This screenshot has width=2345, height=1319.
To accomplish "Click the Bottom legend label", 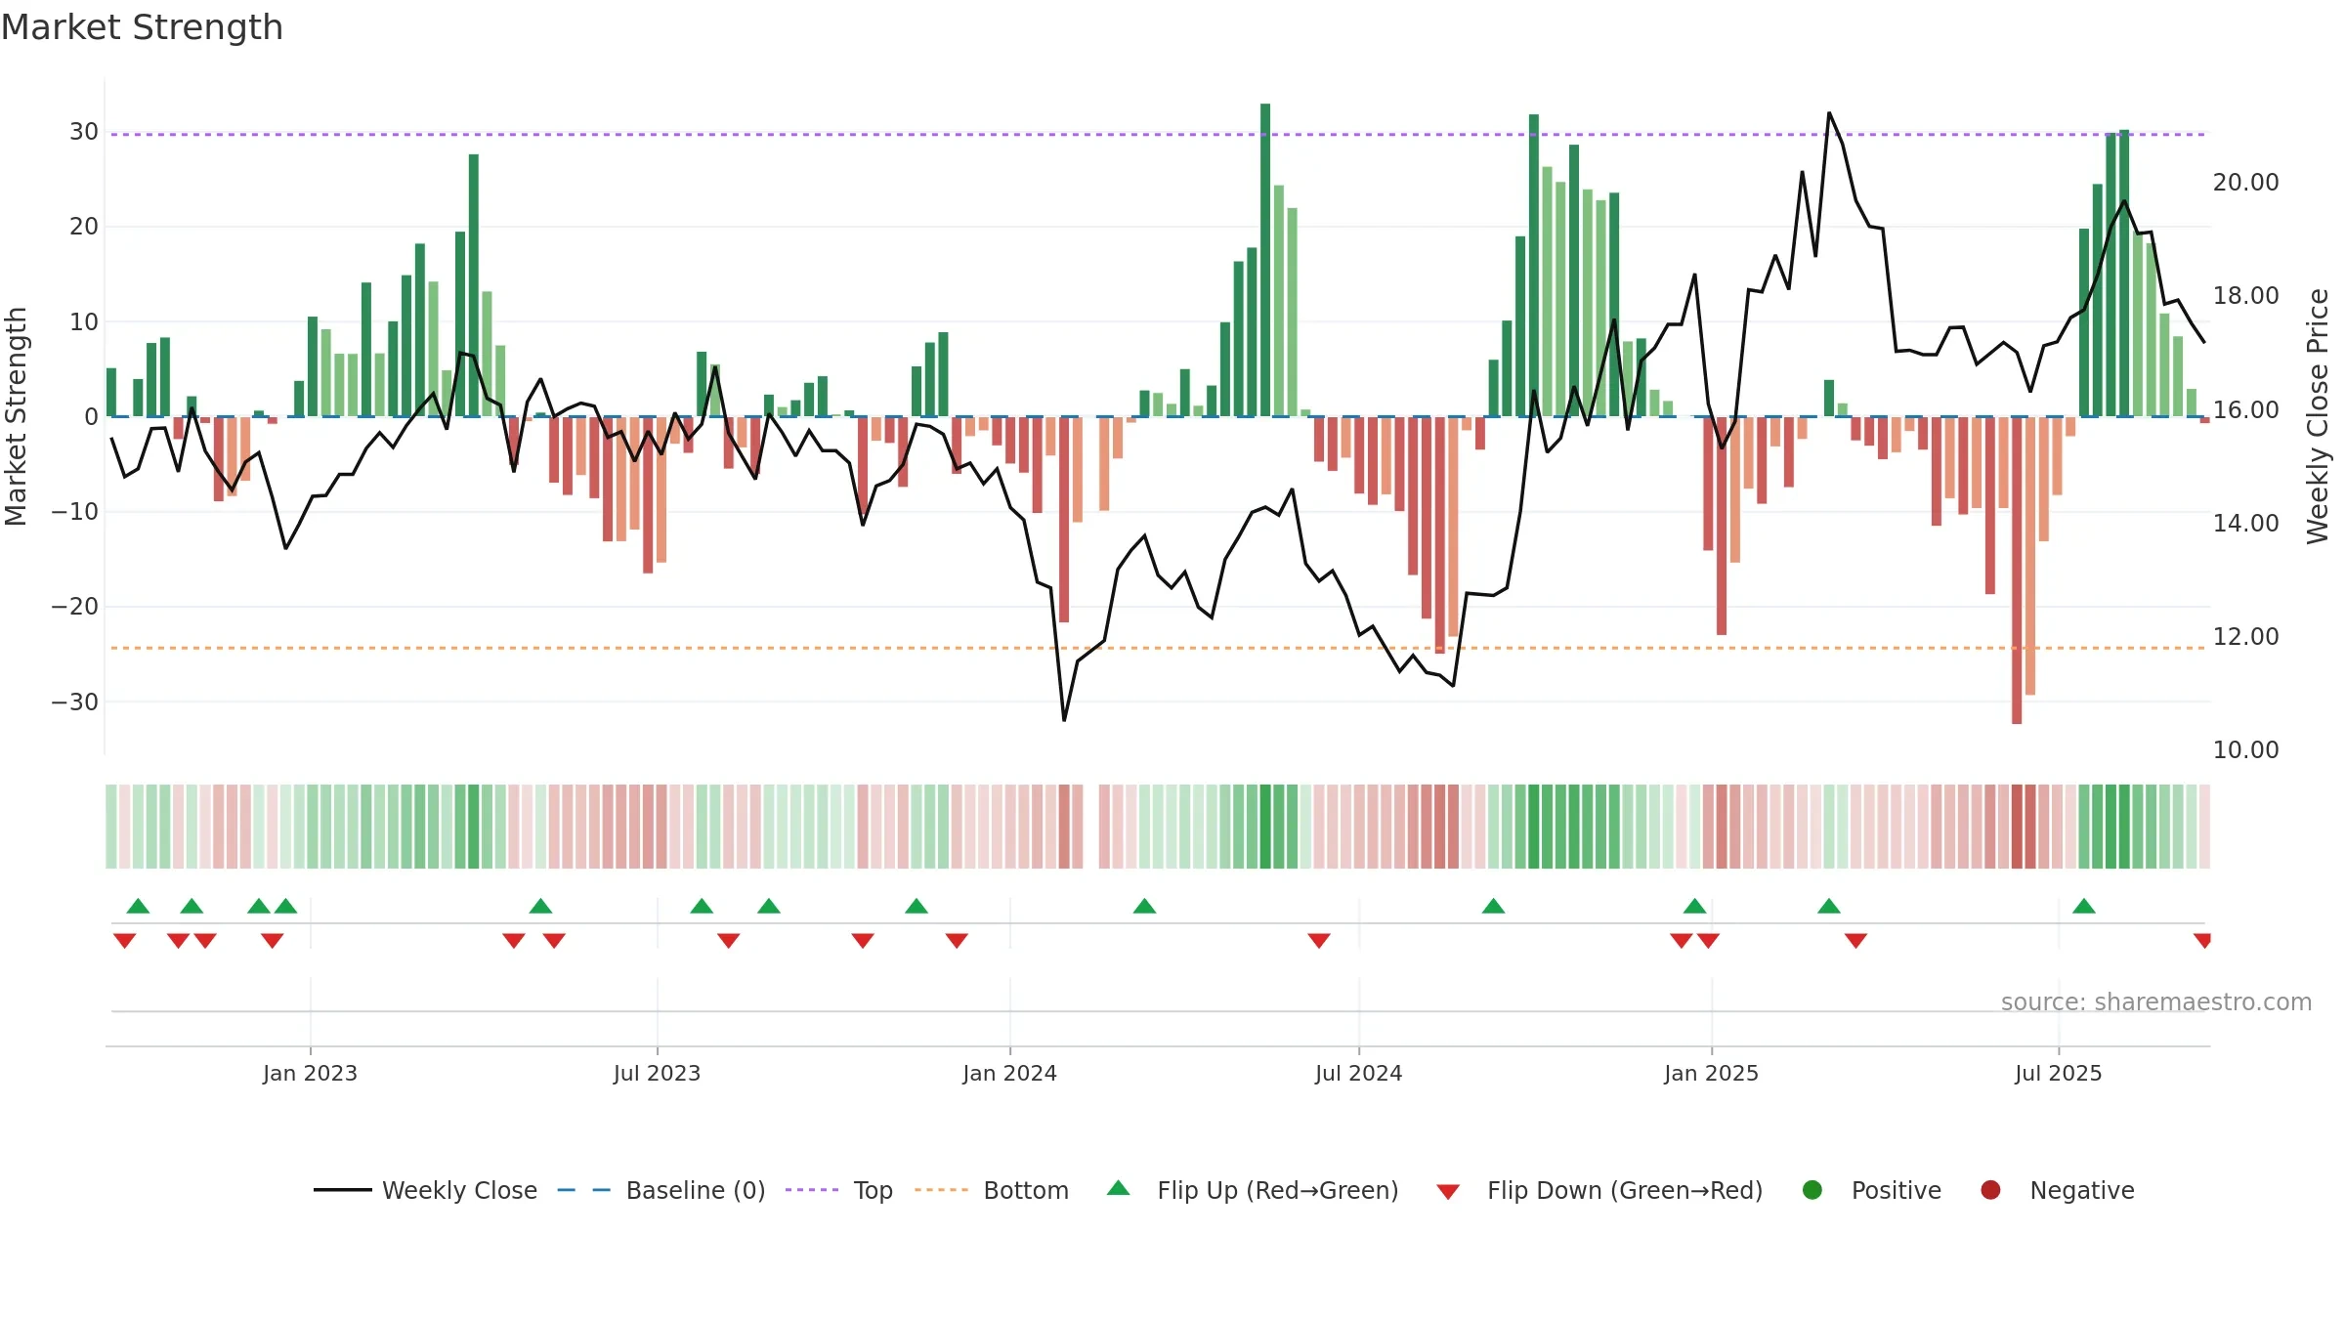I will 1026,1190.
